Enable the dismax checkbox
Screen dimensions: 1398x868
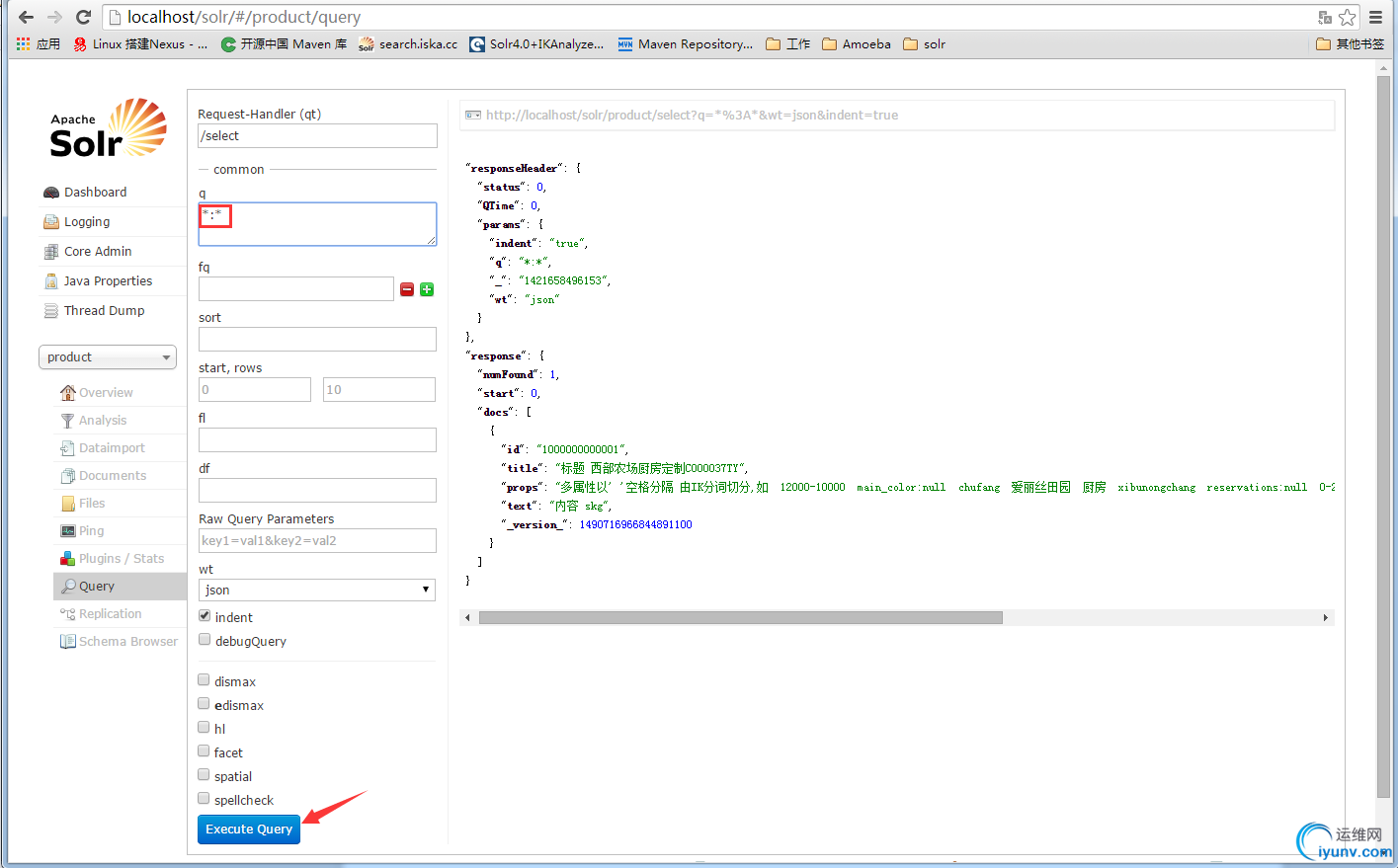click(204, 680)
